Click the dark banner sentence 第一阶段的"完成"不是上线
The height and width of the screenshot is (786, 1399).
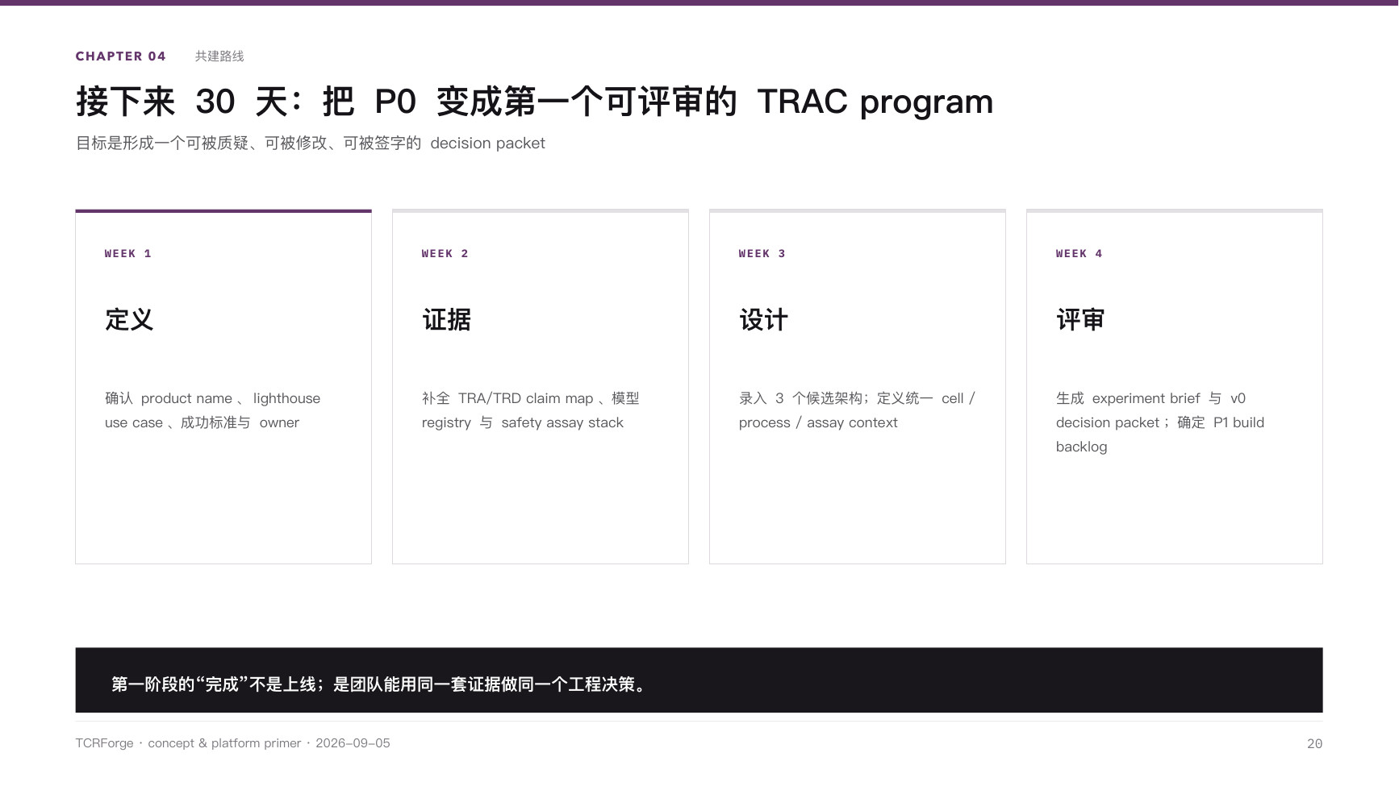(379, 685)
